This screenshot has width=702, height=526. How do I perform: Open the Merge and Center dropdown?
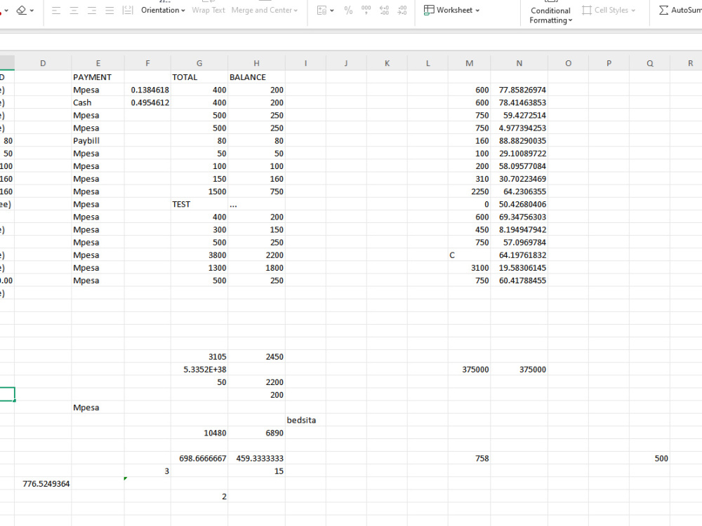tap(264, 10)
